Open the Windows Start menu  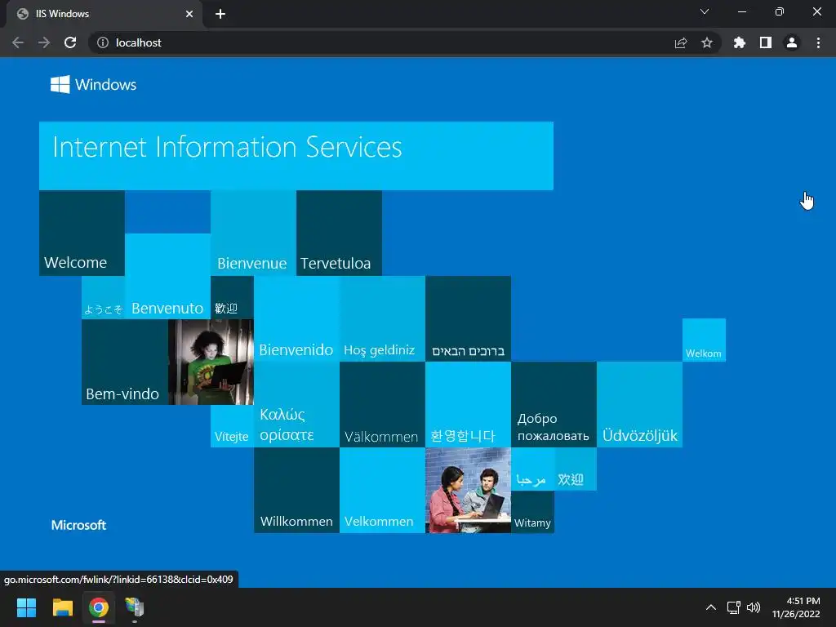click(x=26, y=607)
